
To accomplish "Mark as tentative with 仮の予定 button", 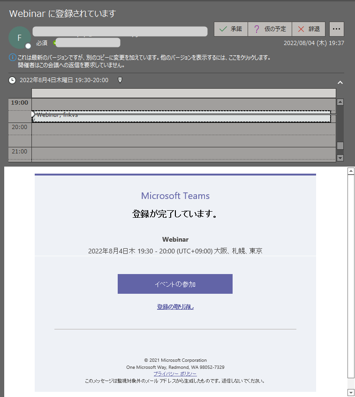I will pos(270,29).
